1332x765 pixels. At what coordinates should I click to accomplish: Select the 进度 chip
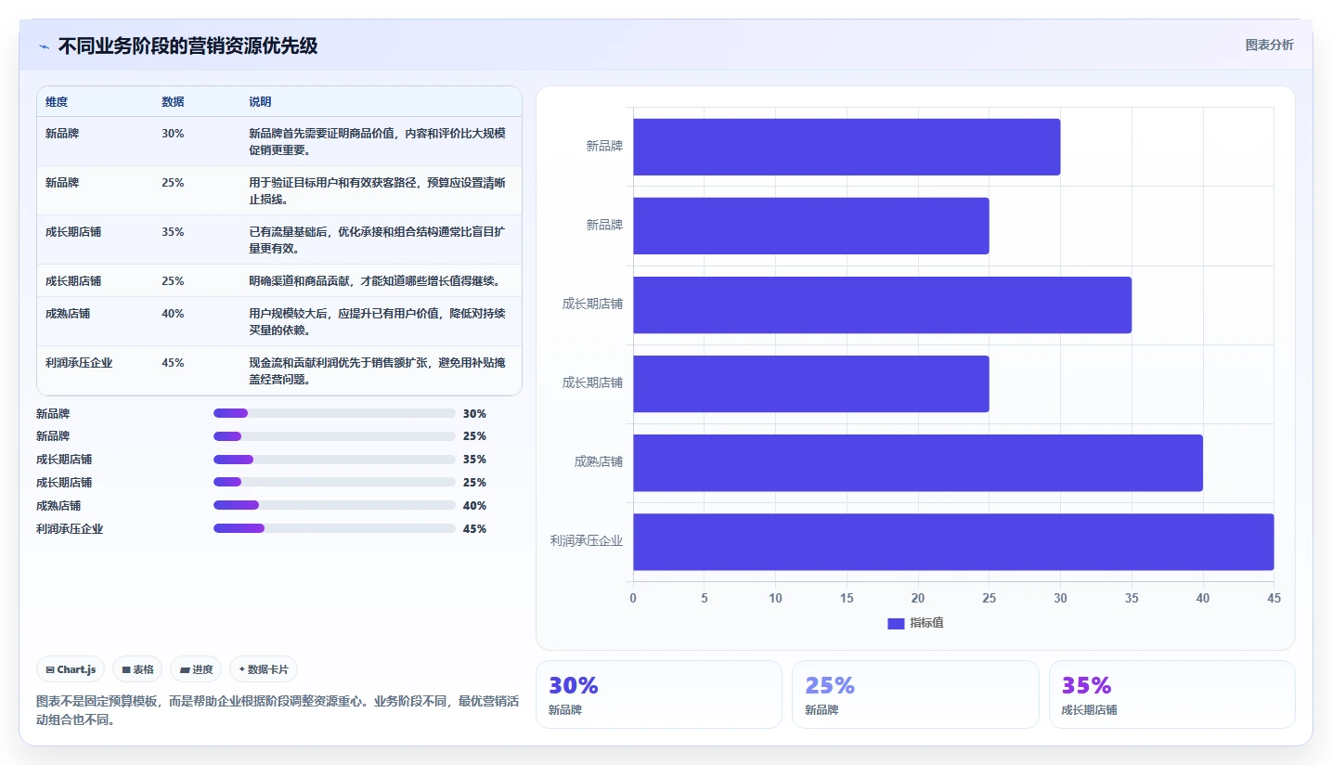click(x=196, y=669)
